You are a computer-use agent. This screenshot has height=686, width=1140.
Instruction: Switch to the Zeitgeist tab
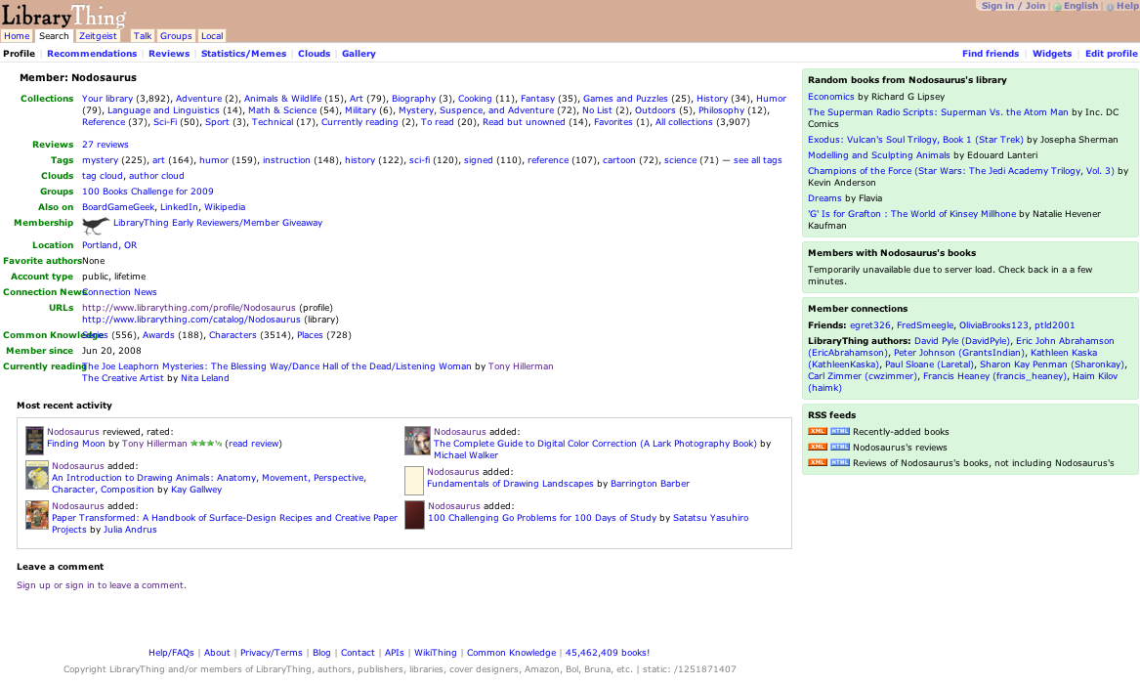click(98, 35)
